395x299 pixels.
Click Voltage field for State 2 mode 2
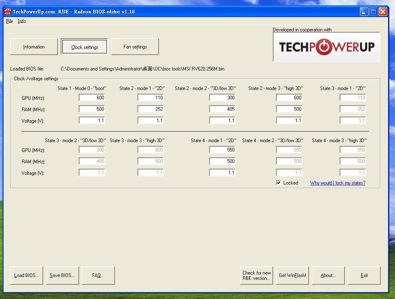(223, 120)
